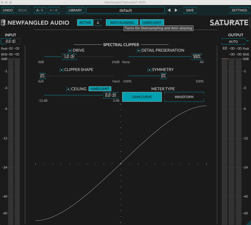Viewport: 251px width, 225px height.
Task: Click the -100% symmetry minimum label
Action: tap(127, 81)
